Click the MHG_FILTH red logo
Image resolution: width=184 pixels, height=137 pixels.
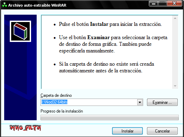pos(25,128)
